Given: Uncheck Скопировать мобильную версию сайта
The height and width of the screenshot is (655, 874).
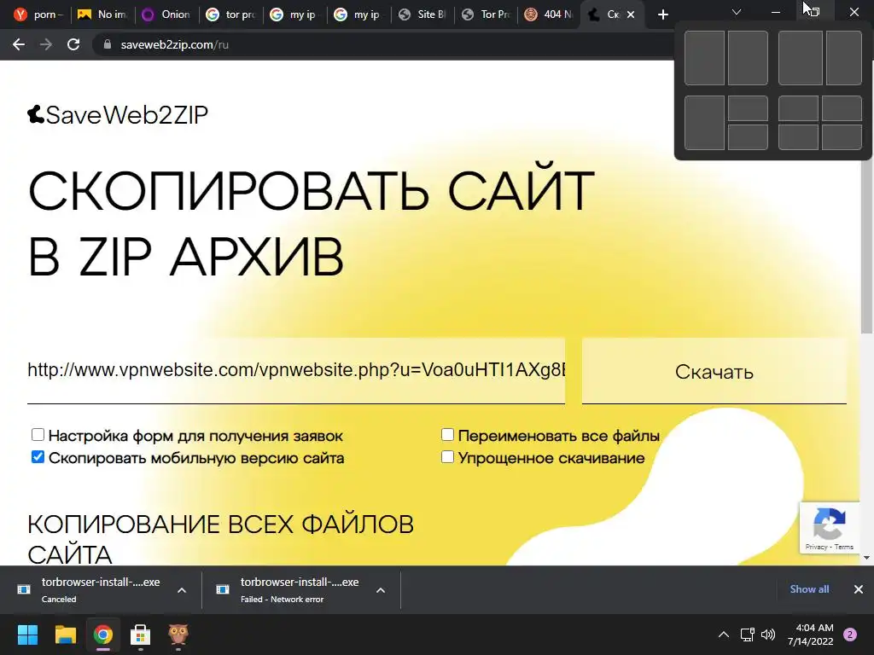Looking at the screenshot, I should (x=38, y=457).
